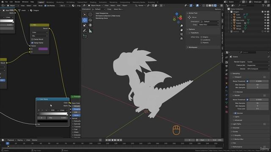This screenshot has width=271, height=152.
Task: Open the Marker menu in timeline
Action: click(35, 140)
